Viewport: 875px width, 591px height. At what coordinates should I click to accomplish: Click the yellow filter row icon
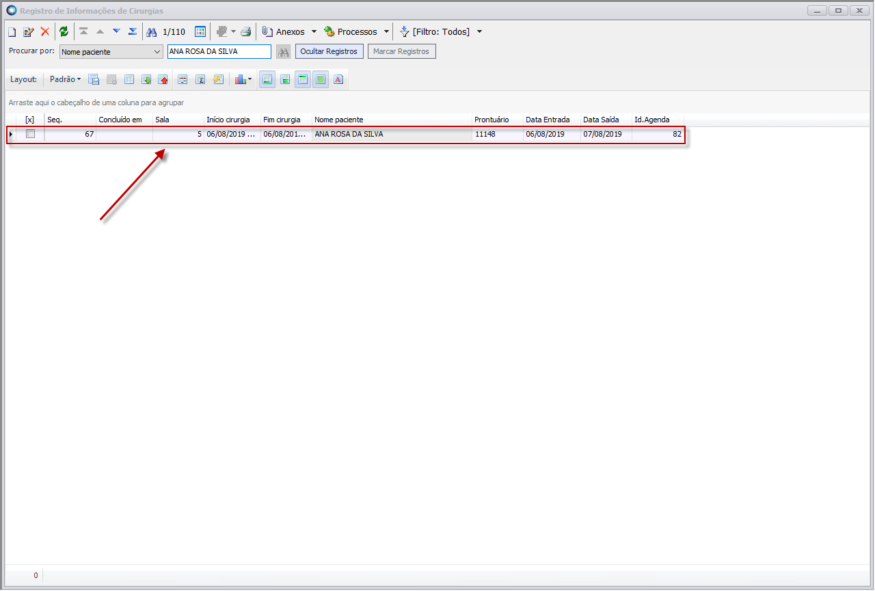pos(218,79)
